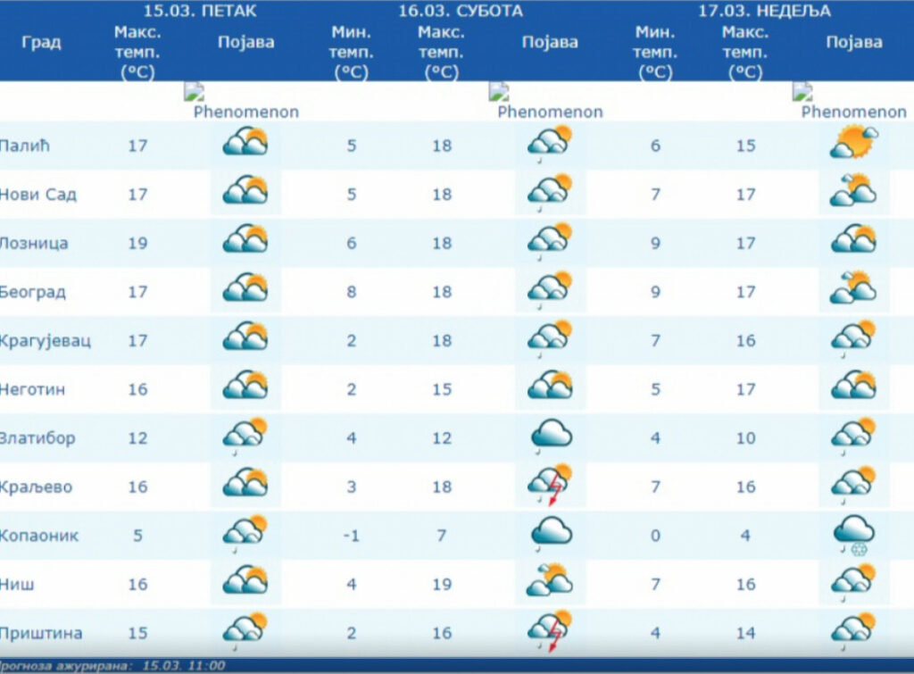
Task: Click Копаоник's Saturday overcast cloud icon
Action: coord(550,533)
